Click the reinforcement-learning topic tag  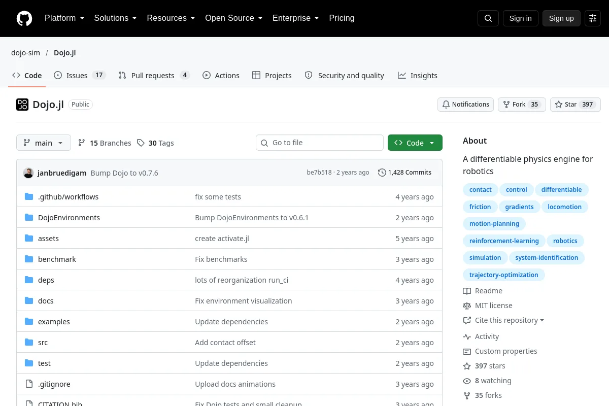point(504,241)
